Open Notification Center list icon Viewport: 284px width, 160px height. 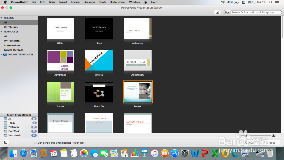coord(277,2)
